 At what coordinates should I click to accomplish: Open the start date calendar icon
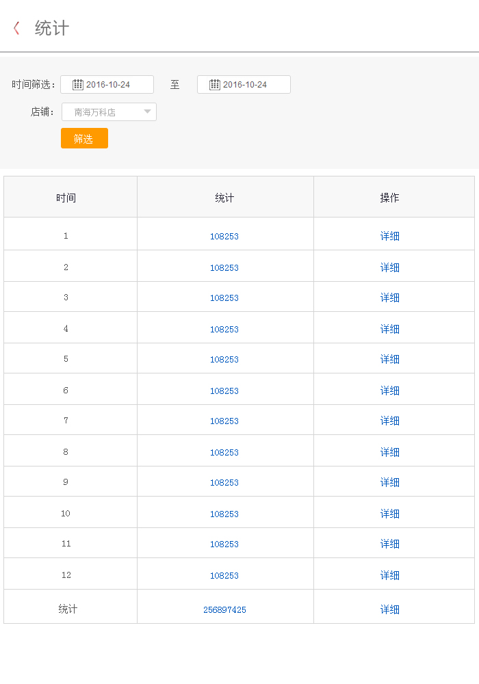pos(78,85)
